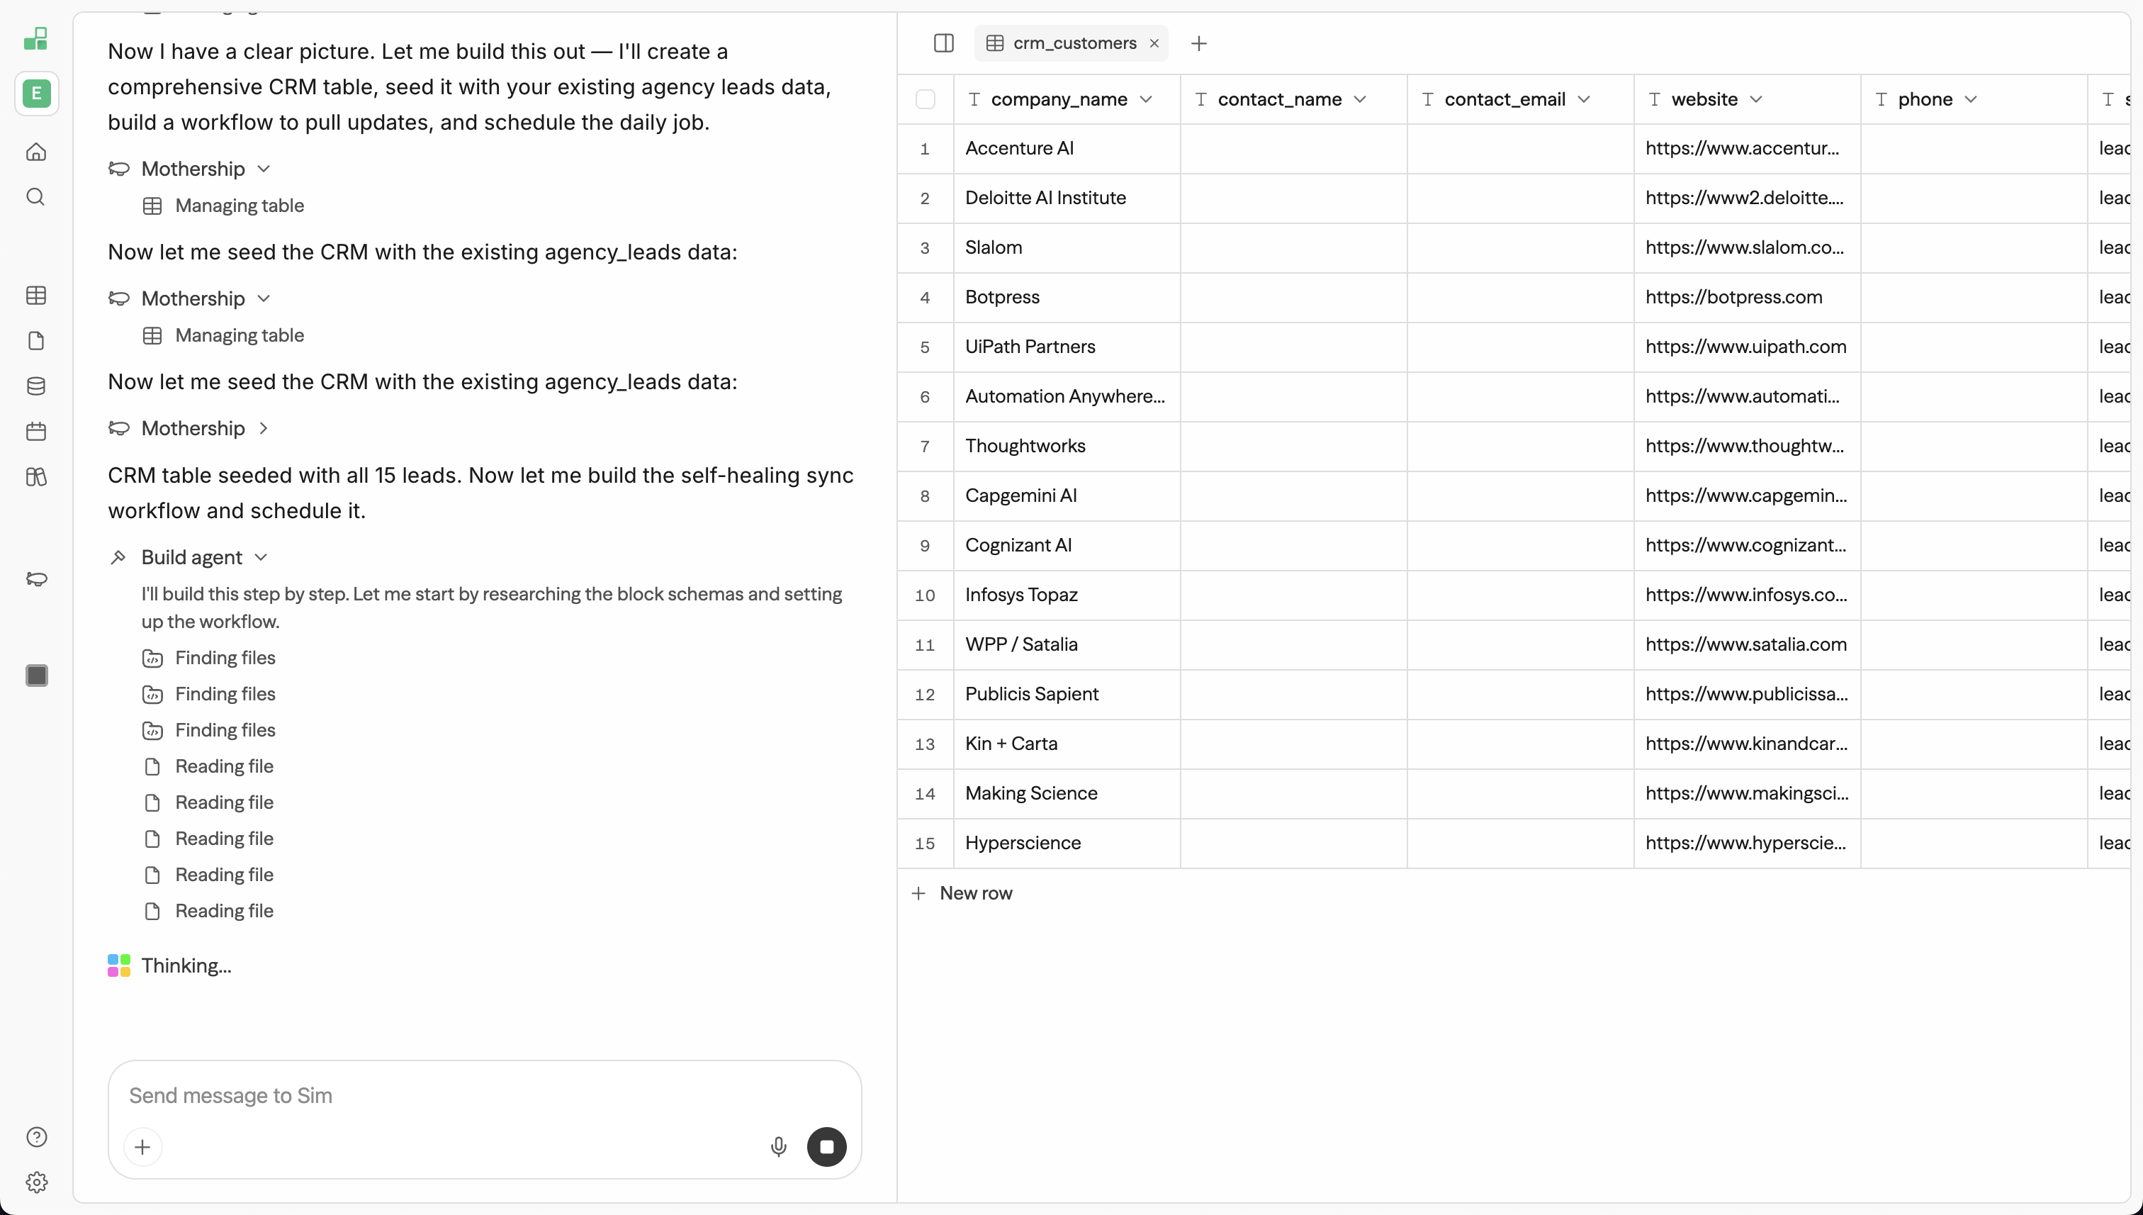The width and height of the screenshot is (2143, 1215).
Task: Open the company_name column dropdown
Action: pyautogui.click(x=1146, y=99)
